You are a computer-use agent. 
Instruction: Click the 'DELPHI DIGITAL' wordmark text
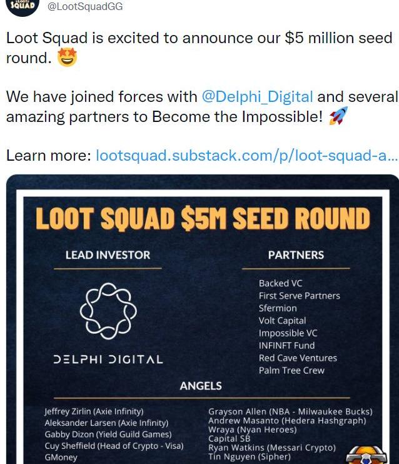[108, 360]
